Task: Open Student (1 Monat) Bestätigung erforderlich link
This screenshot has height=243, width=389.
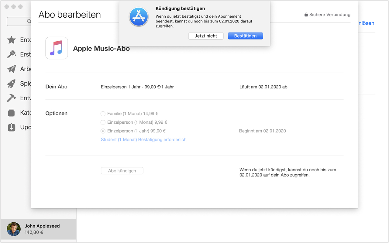Action: click(143, 139)
